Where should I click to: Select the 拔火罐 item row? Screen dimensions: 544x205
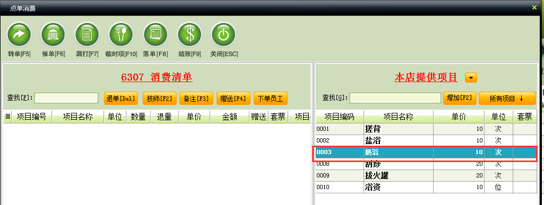426,175
